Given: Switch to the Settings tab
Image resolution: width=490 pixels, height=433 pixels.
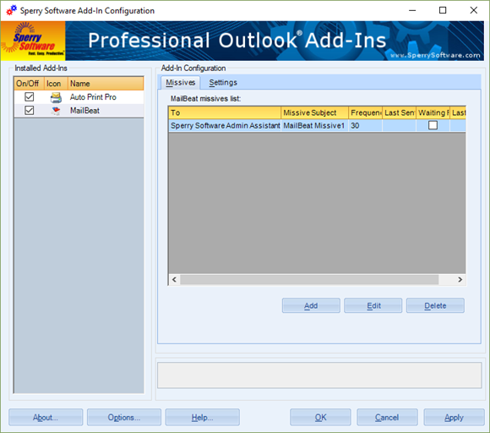Looking at the screenshot, I should (223, 83).
